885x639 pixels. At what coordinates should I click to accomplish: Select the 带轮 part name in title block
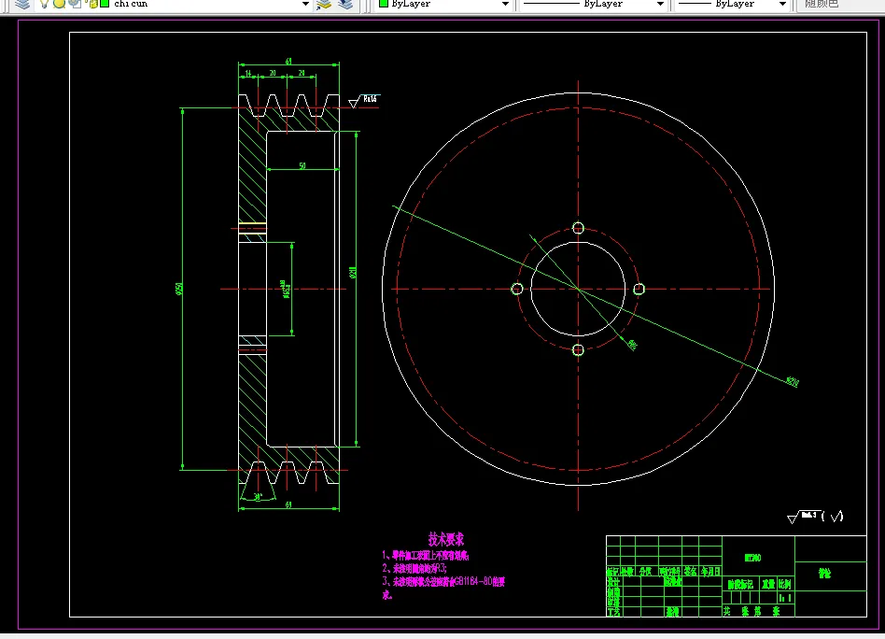coord(824,574)
